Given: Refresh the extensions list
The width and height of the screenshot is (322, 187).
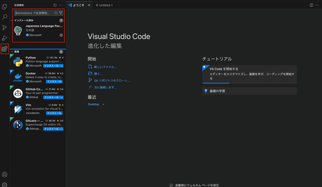Looking at the screenshot, I should 55,5.
